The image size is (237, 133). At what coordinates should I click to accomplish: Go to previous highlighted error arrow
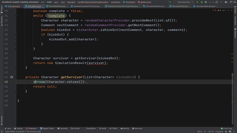tap(228, 10)
